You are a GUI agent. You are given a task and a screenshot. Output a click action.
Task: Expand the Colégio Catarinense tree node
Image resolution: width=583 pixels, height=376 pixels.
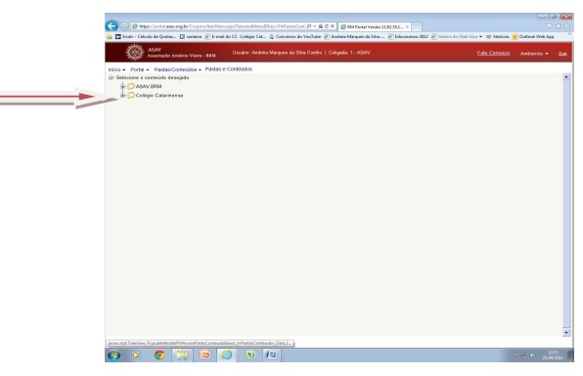pyautogui.click(x=122, y=96)
